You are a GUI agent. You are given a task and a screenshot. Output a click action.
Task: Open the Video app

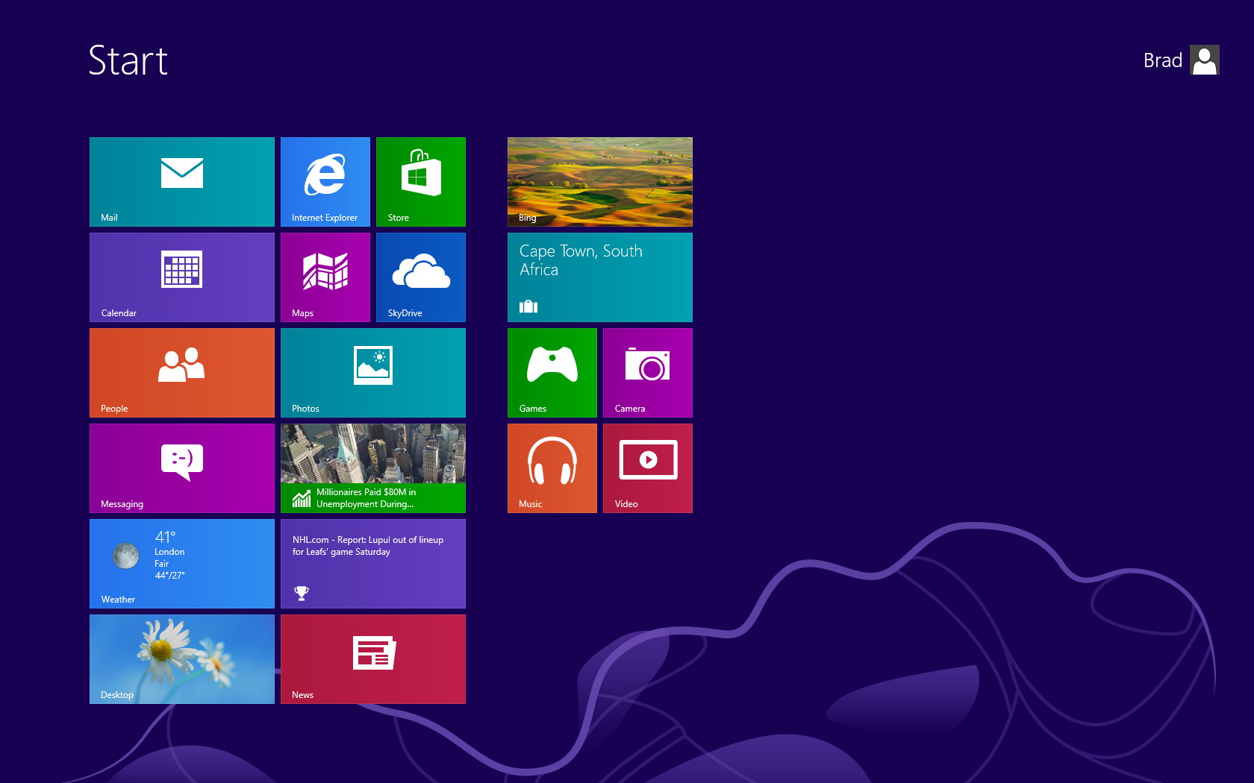click(647, 468)
